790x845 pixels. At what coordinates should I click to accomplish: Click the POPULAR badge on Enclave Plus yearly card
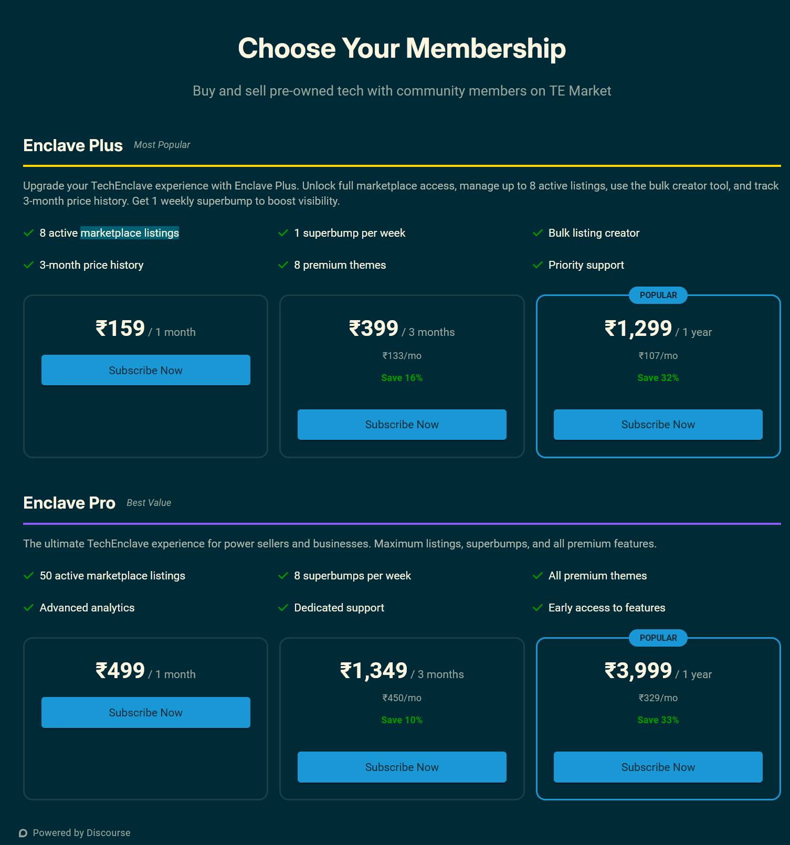[658, 295]
